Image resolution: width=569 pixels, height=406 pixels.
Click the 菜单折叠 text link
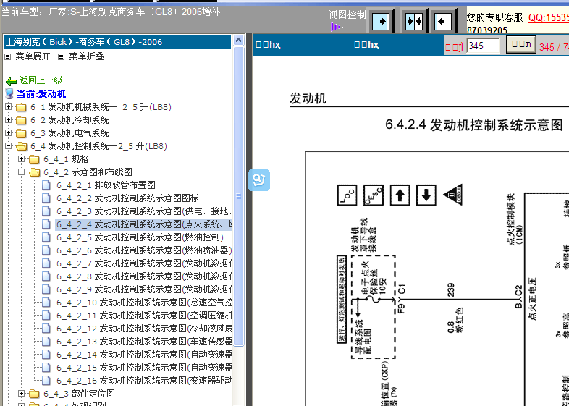click(86, 56)
